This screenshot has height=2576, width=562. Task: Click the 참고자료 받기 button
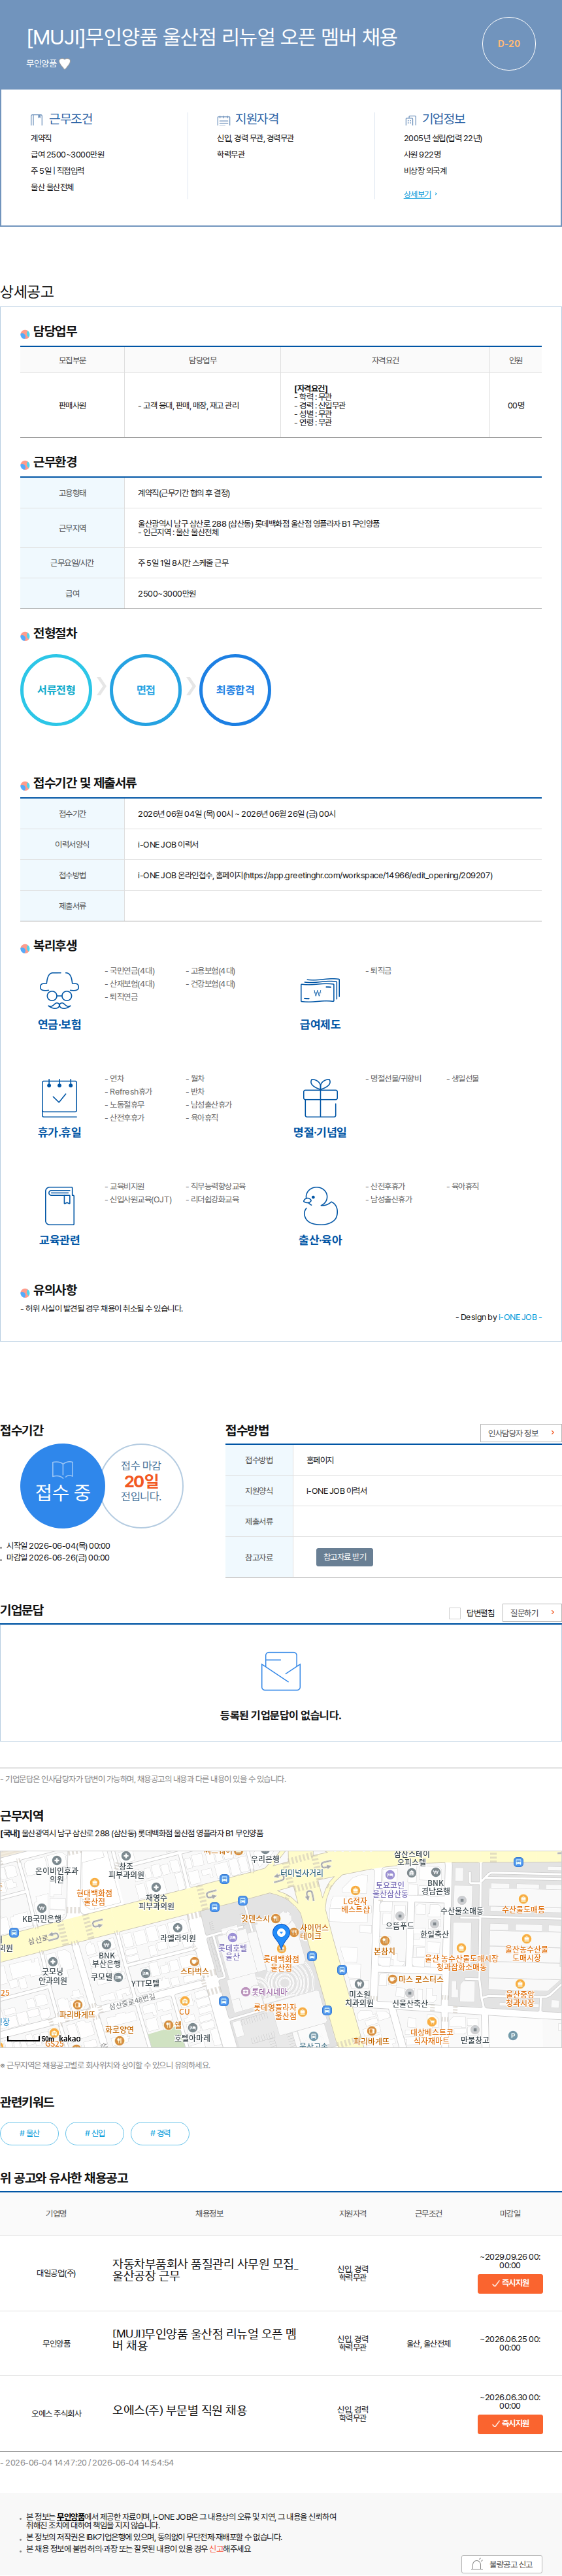(345, 1557)
